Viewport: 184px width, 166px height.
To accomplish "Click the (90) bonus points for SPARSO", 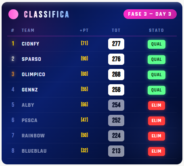I will (84, 58).
